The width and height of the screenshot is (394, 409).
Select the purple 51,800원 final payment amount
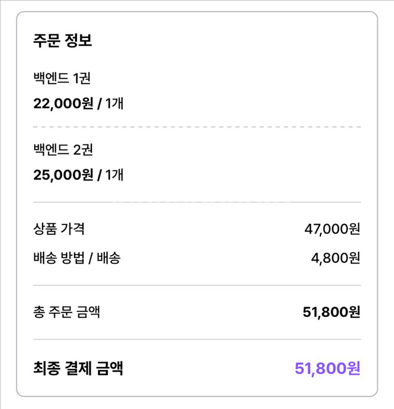pos(328,368)
